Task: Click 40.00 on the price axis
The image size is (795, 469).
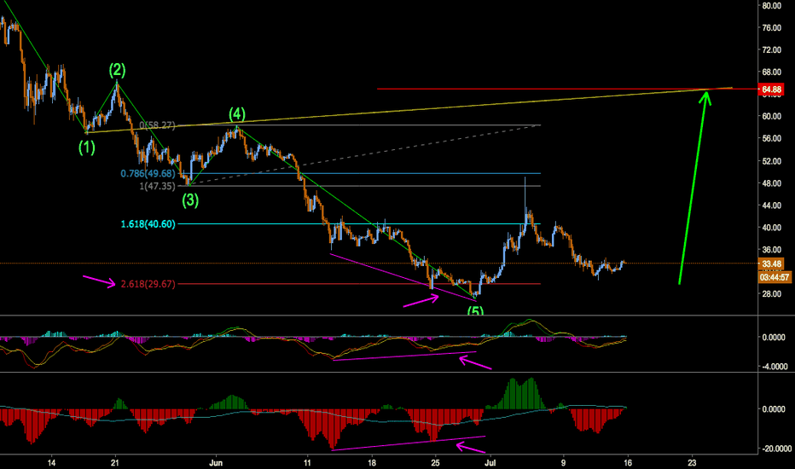Action: [772, 228]
